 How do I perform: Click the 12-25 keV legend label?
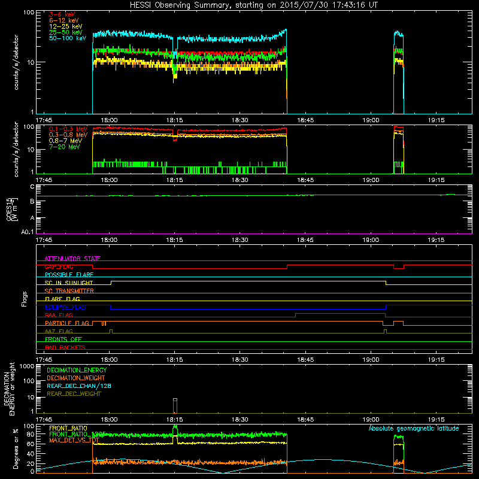66,26
